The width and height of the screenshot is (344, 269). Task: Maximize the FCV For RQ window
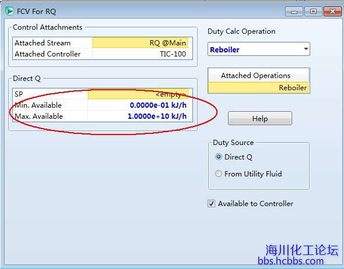pyautogui.click(x=313, y=12)
